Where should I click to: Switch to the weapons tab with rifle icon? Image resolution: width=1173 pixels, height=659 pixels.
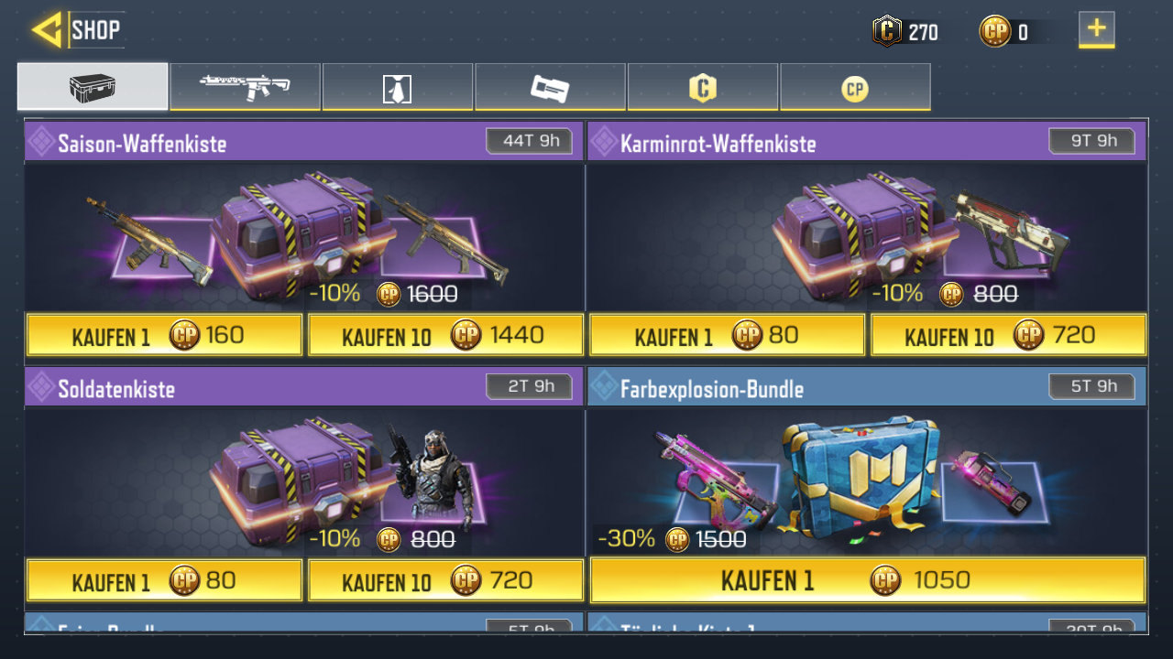click(x=246, y=87)
